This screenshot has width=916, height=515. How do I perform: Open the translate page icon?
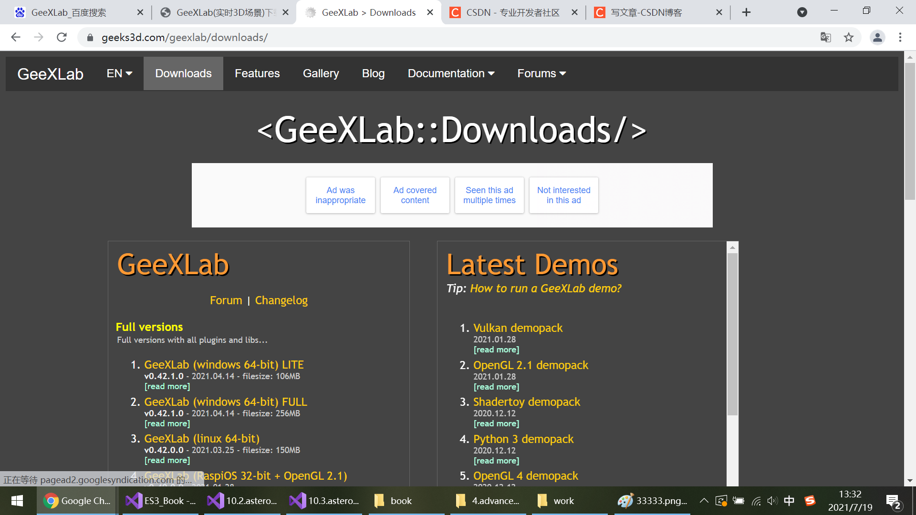pos(825,37)
